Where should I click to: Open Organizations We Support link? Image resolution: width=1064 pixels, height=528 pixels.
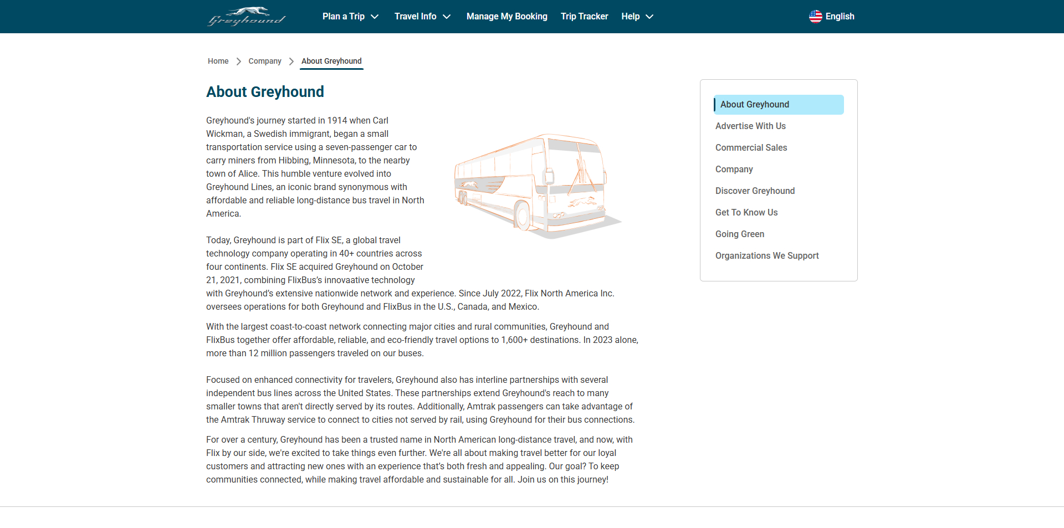(x=767, y=256)
